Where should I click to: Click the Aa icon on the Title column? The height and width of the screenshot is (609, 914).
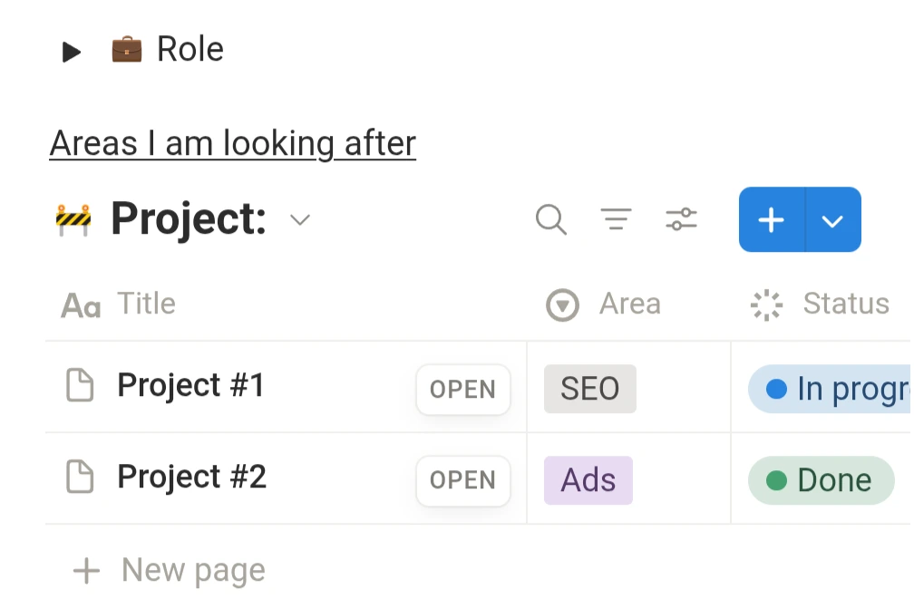coord(80,304)
